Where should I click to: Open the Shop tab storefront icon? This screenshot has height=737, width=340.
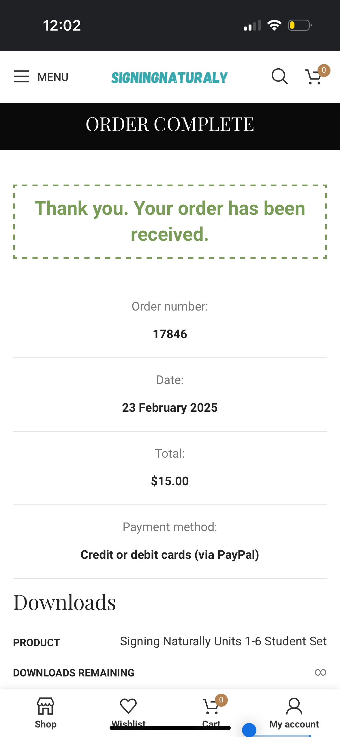coord(46,706)
